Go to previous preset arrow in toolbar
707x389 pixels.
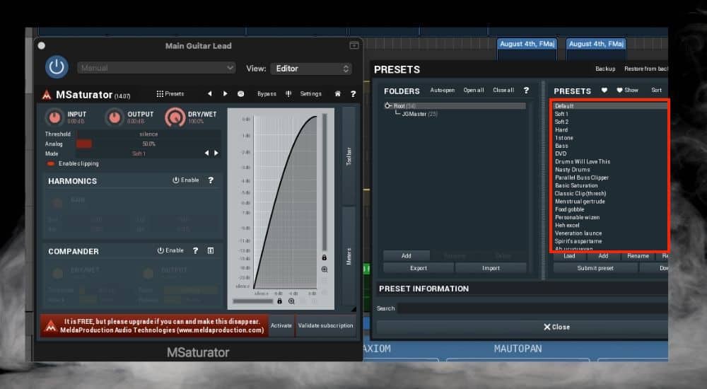[x=209, y=93]
